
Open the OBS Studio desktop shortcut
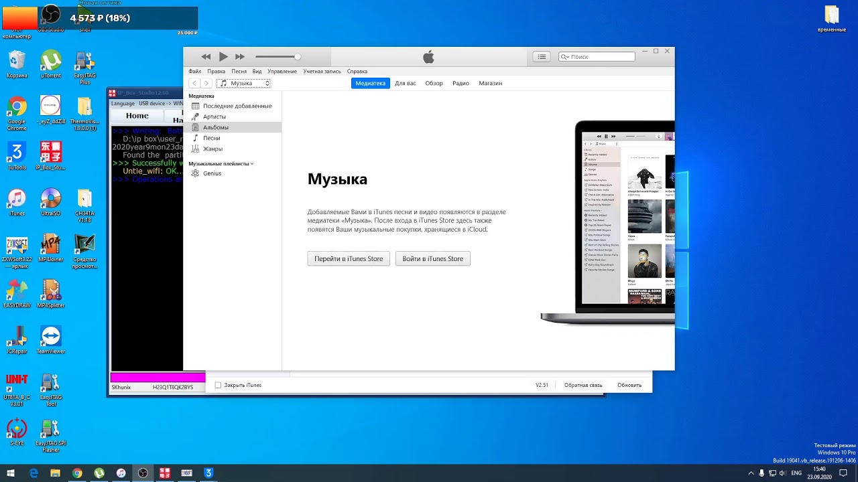click(51, 18)
